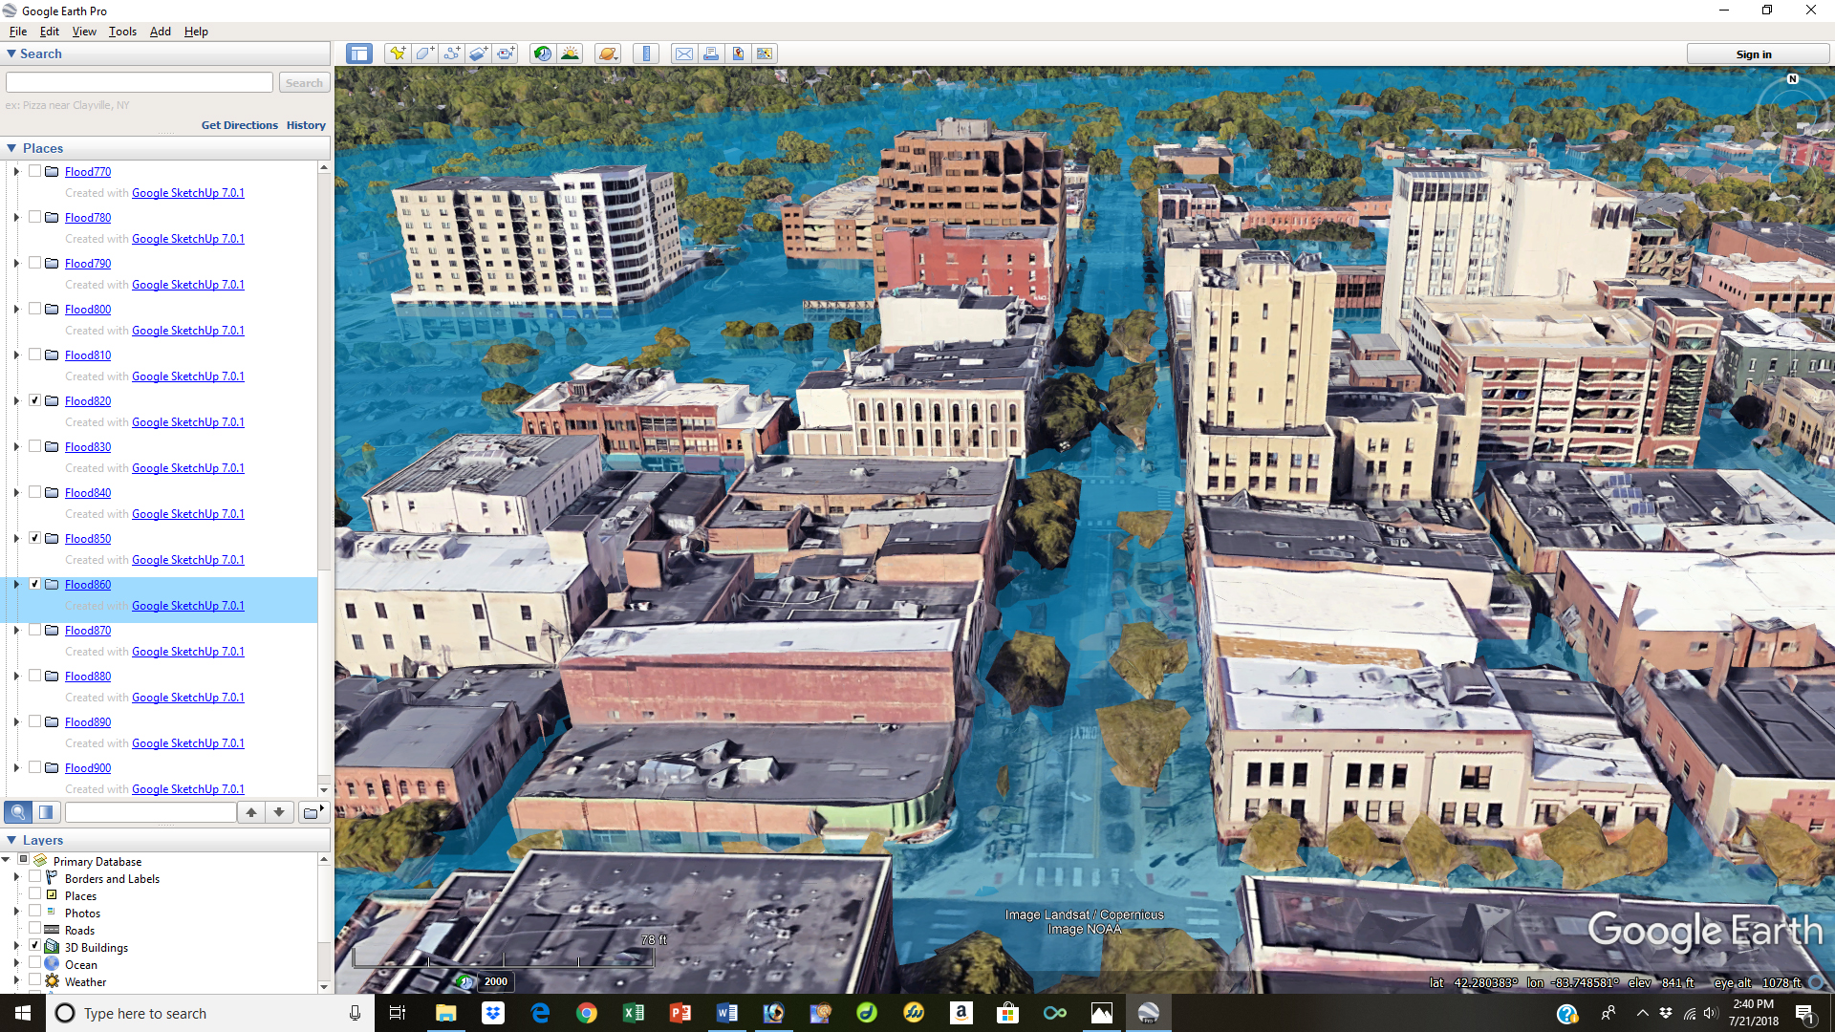Open the Add menu
The image size is (1835, 1032).
coord(161,32)
